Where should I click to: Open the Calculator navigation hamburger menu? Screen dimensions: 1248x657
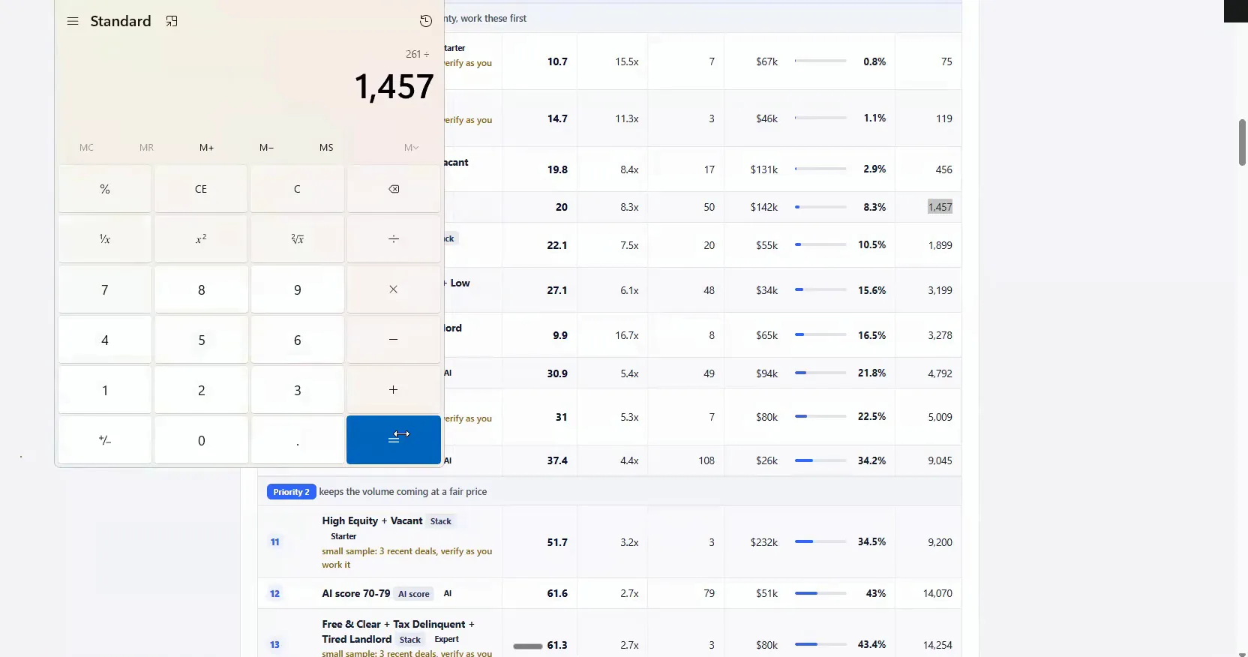[73, 21]
